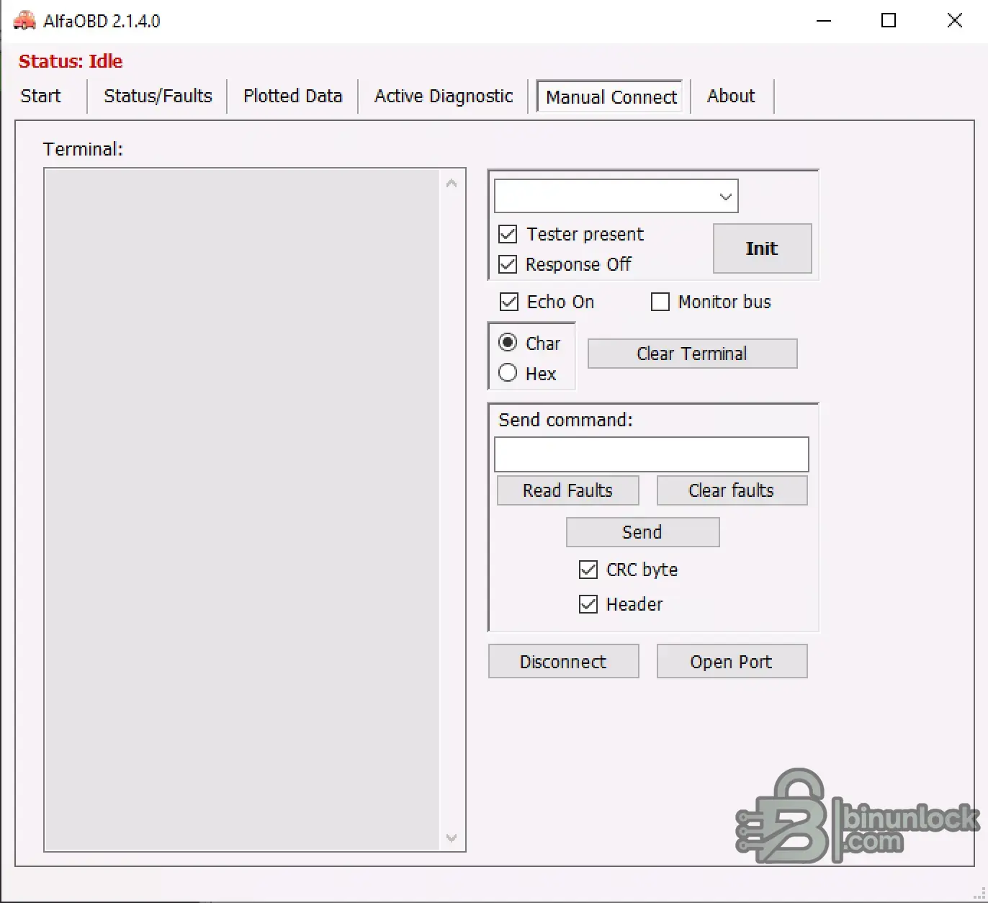The height and width of the screenshot is (903, 988).
Task: Clear the terminal with Clear Terminal button
Action: click(x=692, y=354)
